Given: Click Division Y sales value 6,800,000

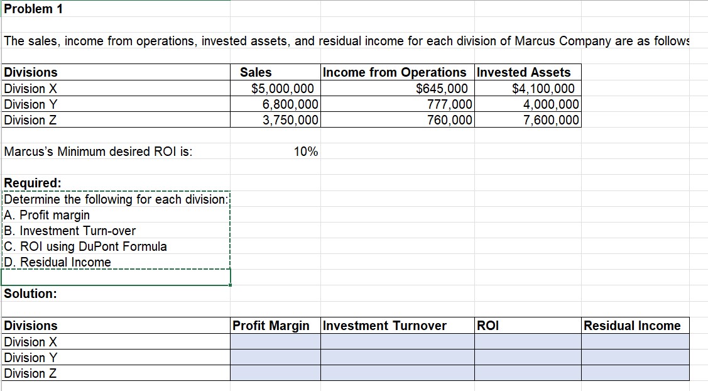Looking at the screenshot, I should 275,104.
